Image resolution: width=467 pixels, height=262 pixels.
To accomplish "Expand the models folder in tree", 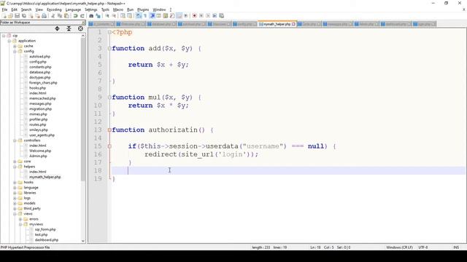I will tap(15, 203).
